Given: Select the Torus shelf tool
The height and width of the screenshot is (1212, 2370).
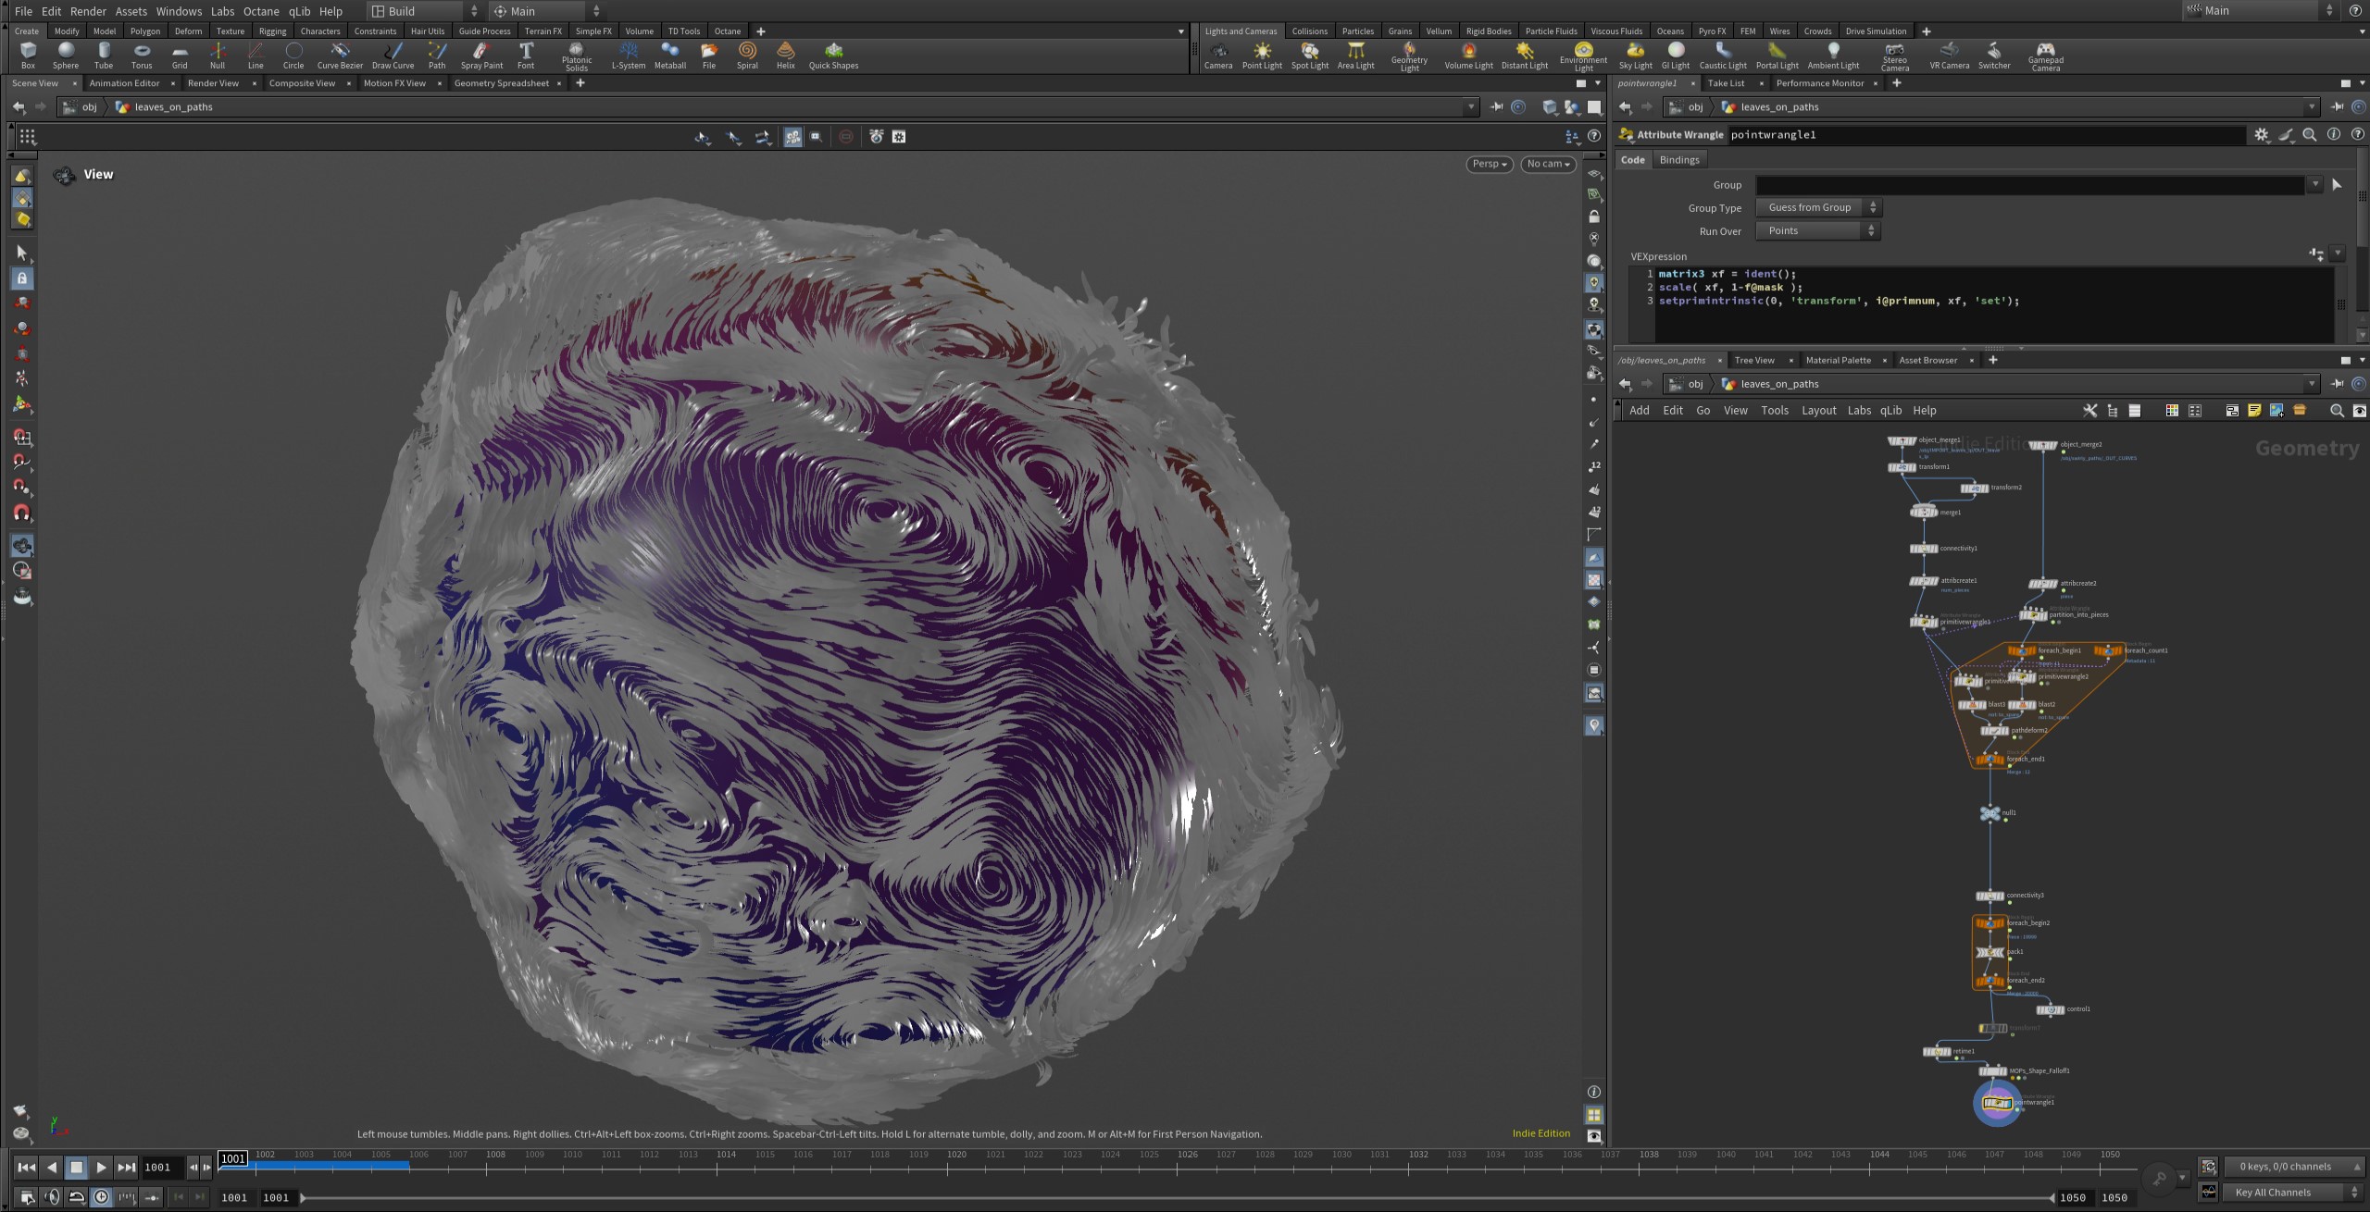Looking at the screenshot, I should 142,55.
